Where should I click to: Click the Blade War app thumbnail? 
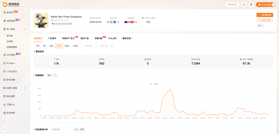point(41,20)
